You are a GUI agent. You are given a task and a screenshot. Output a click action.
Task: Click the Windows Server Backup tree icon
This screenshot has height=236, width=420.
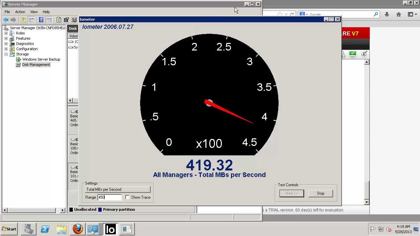tap(18, 59)
